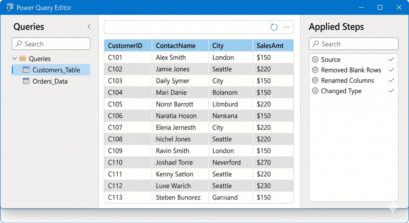The height and width of the screenshot is (223, 409).
Task: Open gear settings for Renamed Columns
Action: tap(315, 80)
